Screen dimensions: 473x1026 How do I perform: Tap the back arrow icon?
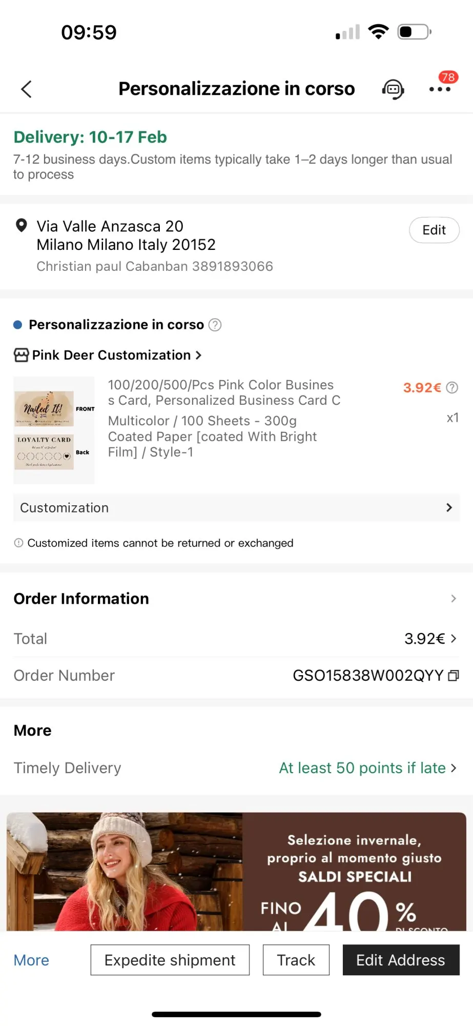coord(27,89)
